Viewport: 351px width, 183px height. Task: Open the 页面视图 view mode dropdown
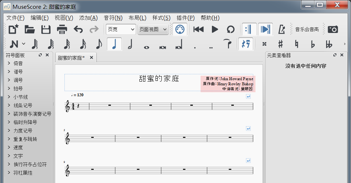click(153, 30)
